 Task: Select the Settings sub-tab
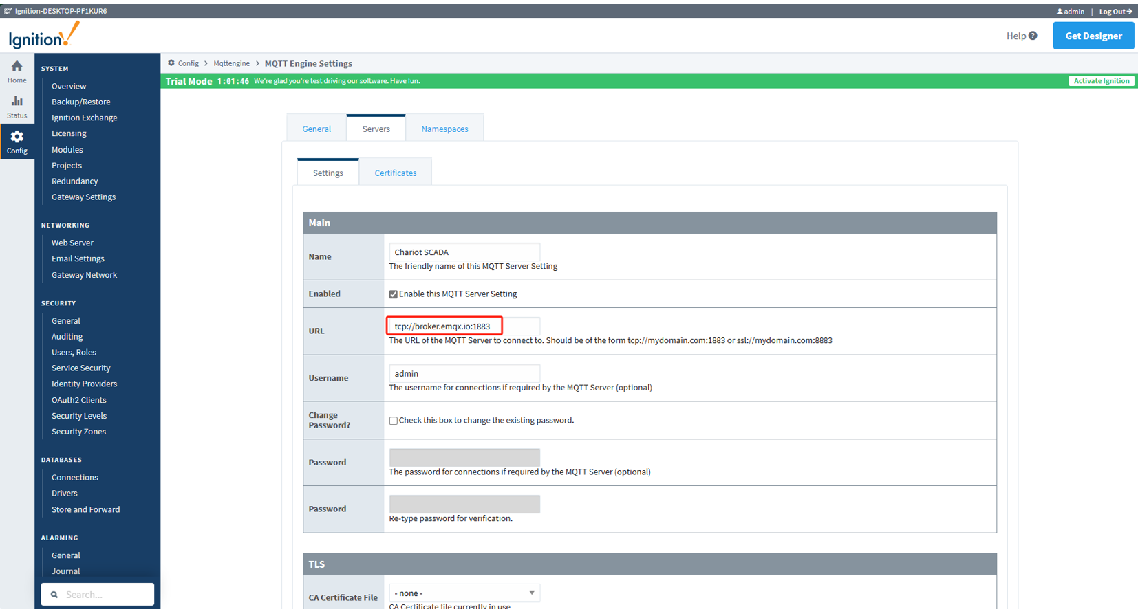point(328,173)
